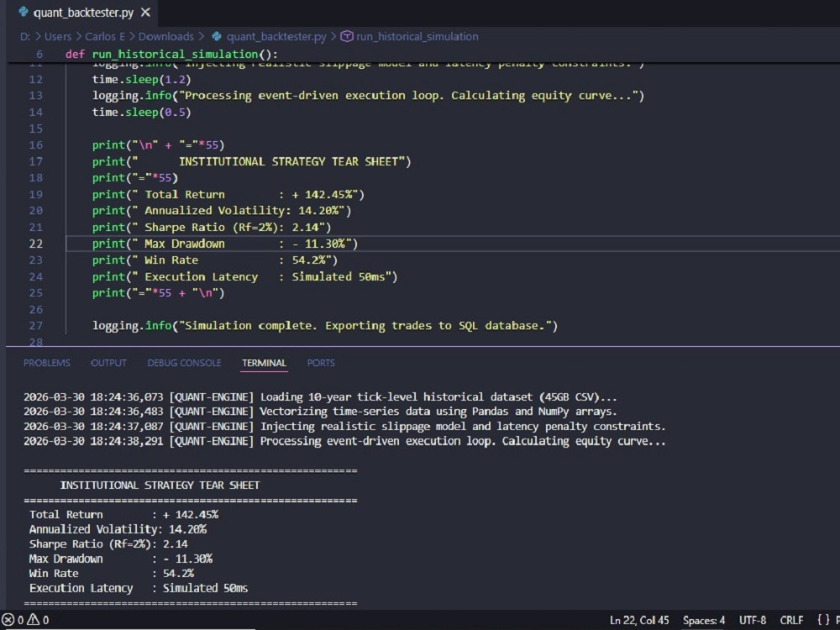Change indentation via Spaces: 4
840x630 pixels.
704,620
